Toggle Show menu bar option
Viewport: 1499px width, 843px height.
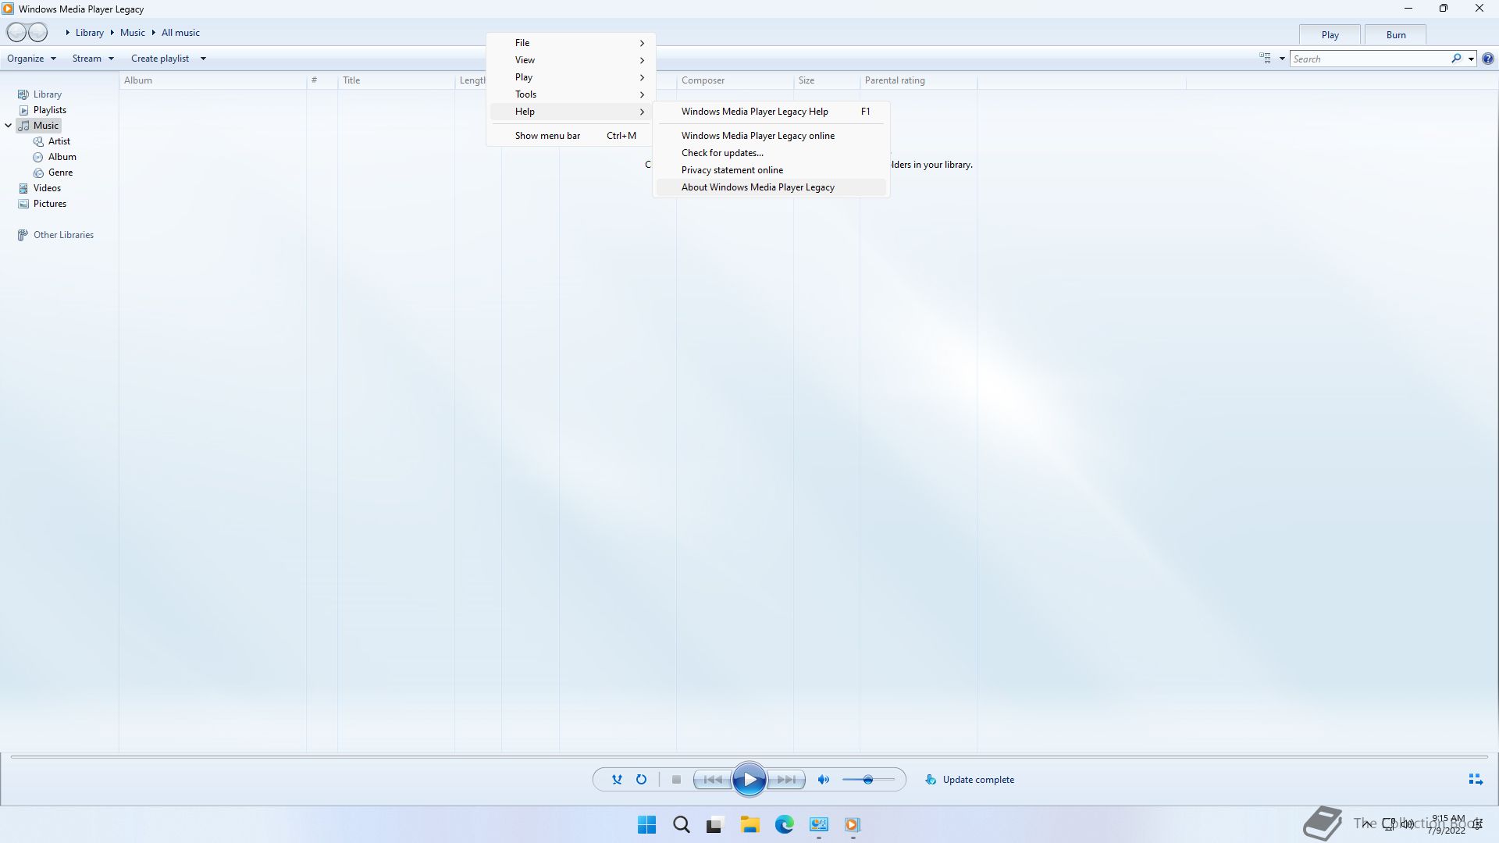pos(571,136)
